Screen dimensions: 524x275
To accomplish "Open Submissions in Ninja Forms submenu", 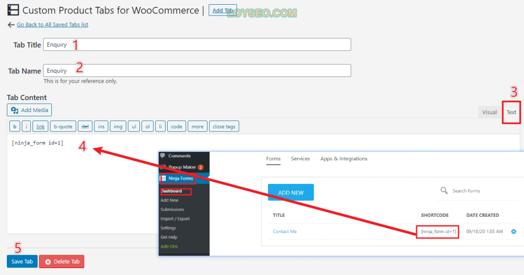I will tap(172, 210).
